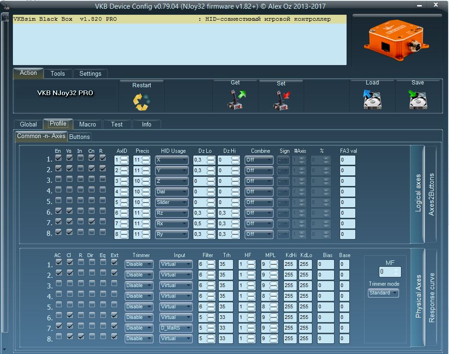Image resolution: width=449 pixels, height=354 pixels.
Task: Toggle Cn checkbox for logical axis 7
Action: pyautogui.click(x=91, y=222)
